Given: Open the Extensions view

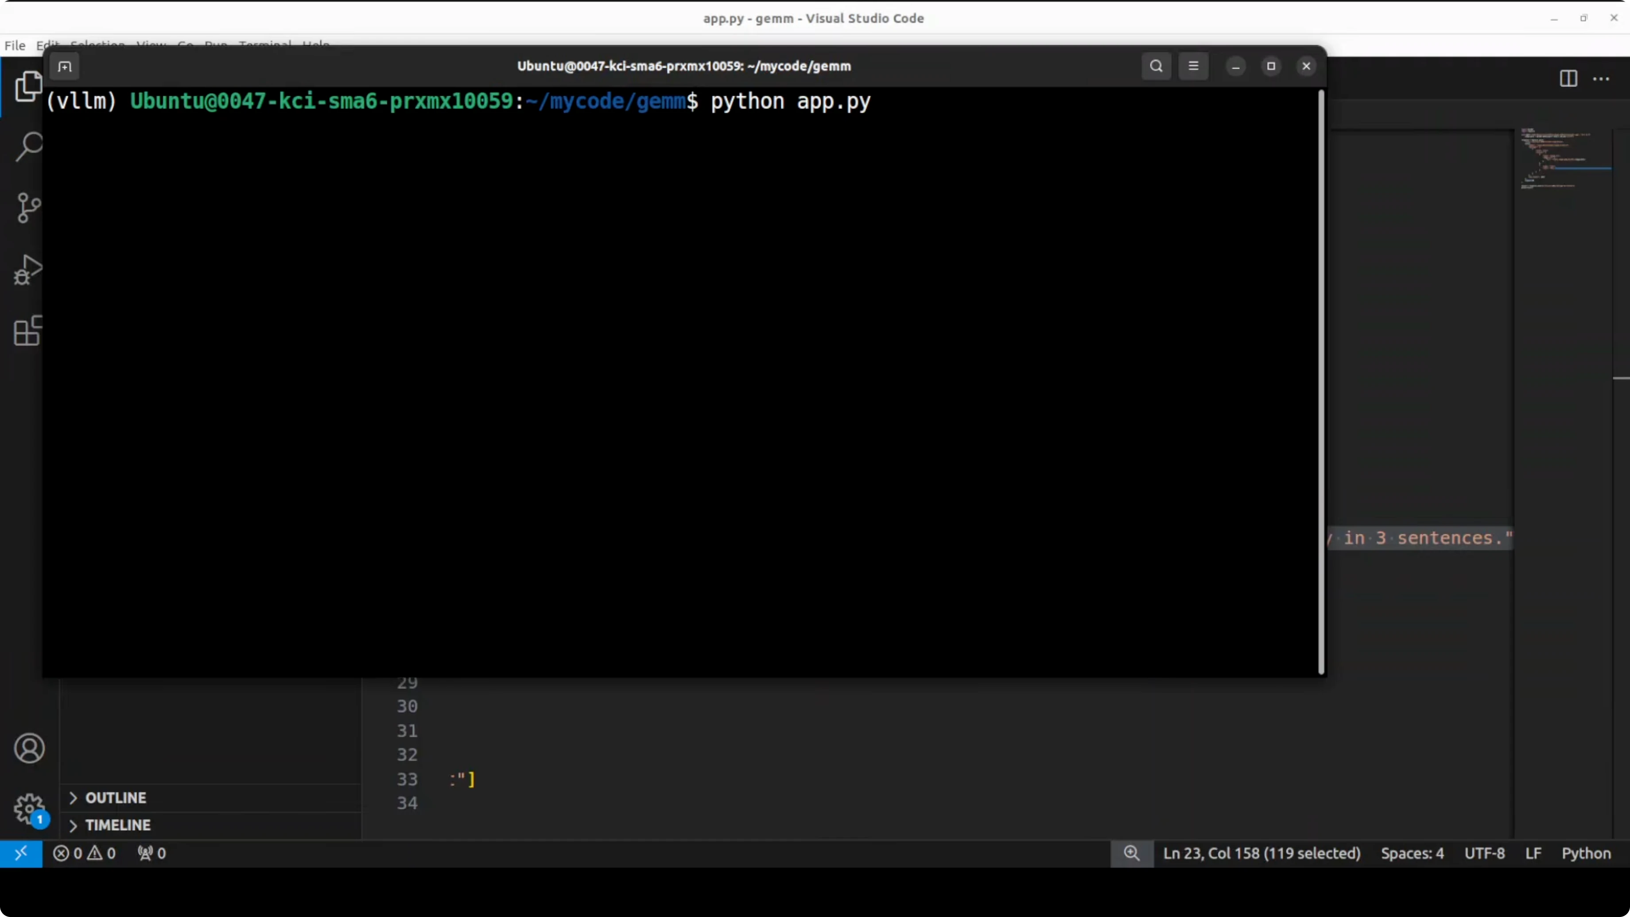Looking at the screenshot, I should click(x=28, y=331).
